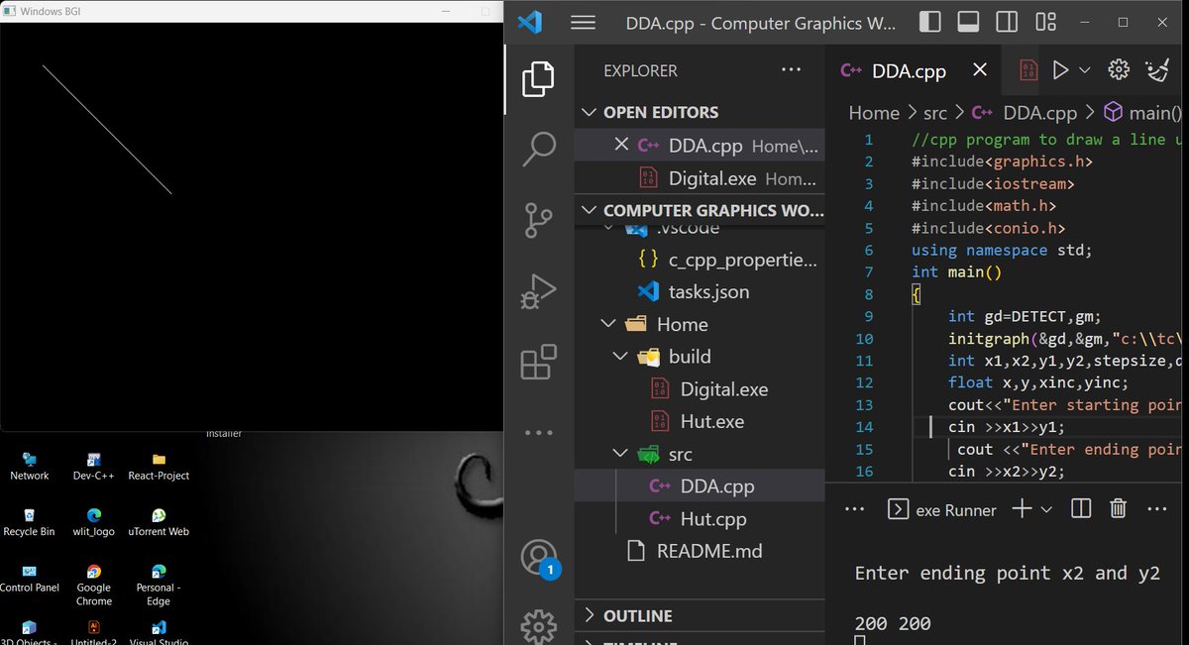Viewport: 1189px width, 645px height.
Task: Open Recycle Bin on desktop
Action: click(x=30, y=522)
